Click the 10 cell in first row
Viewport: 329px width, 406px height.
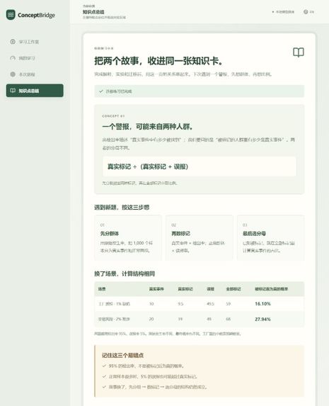click(151, 304)
